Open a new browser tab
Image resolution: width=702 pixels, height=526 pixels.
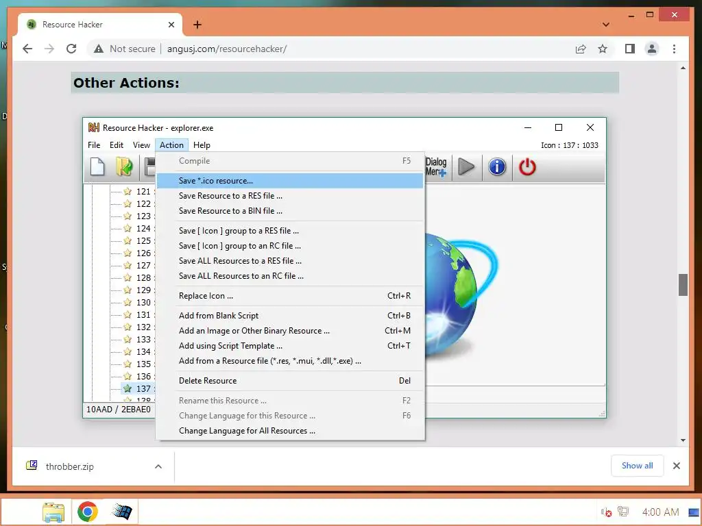click(x=197, y=25)
